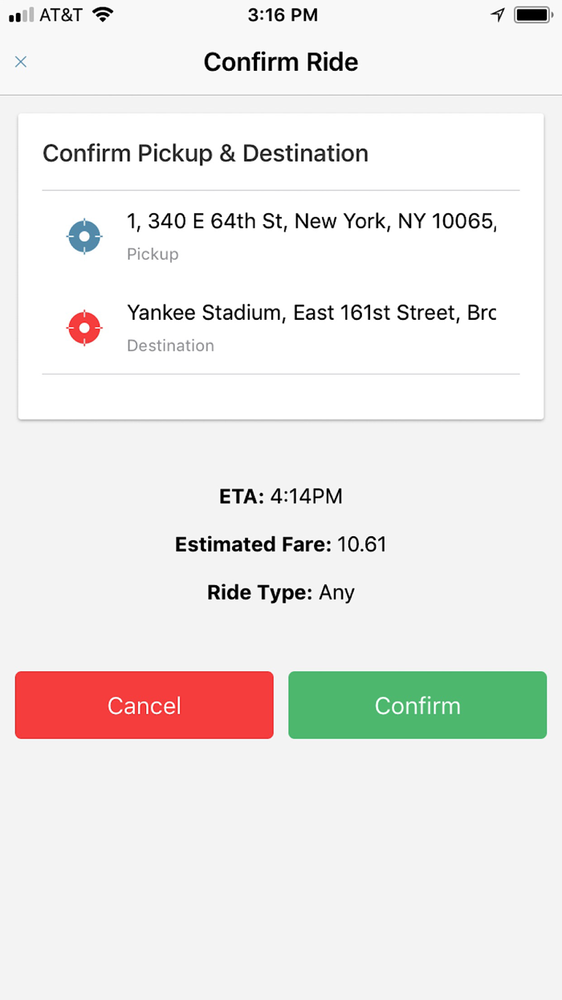Click the red destination target icon

84,327
